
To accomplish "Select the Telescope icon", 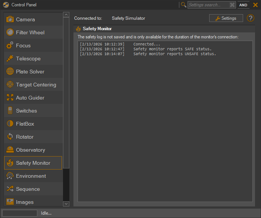I will coord(10,59).
